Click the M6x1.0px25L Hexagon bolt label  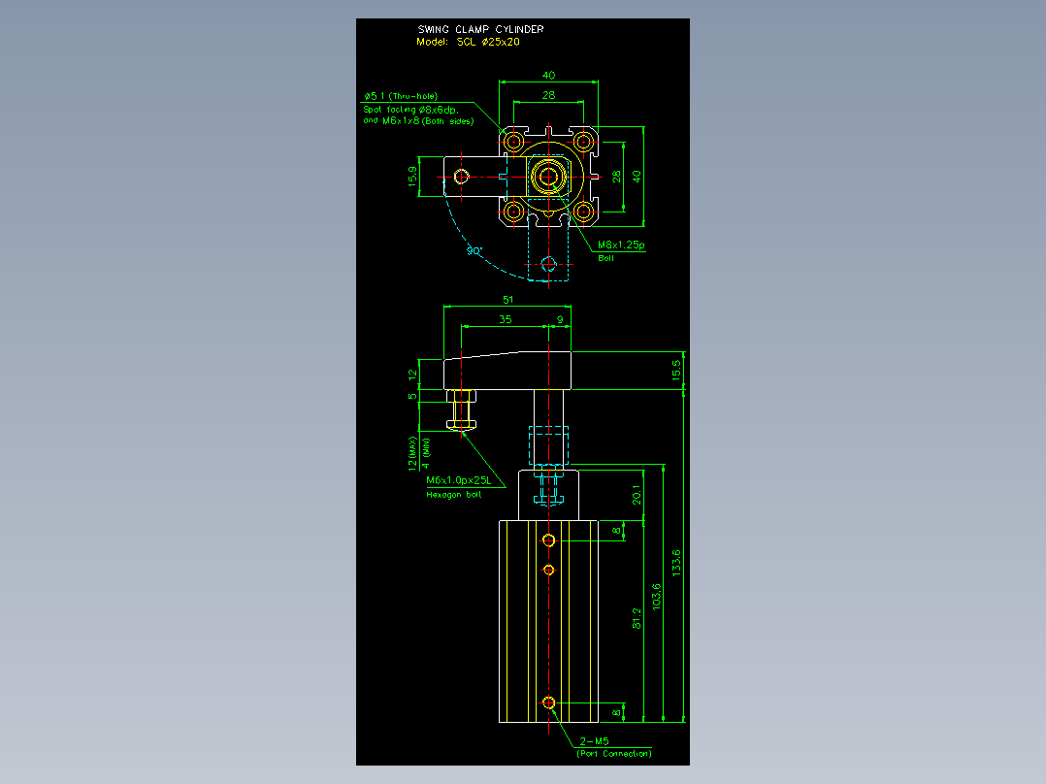[x=458, y=487]
